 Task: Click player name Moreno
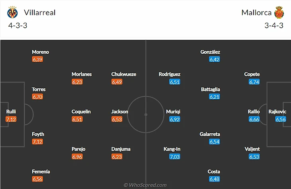[40, 52]
